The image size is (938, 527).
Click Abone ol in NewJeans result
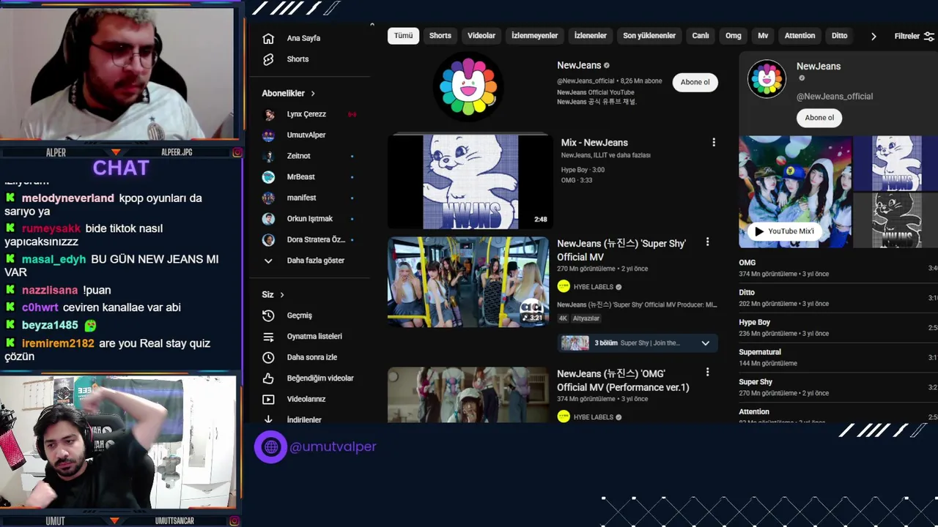click(x=695, y=82)
